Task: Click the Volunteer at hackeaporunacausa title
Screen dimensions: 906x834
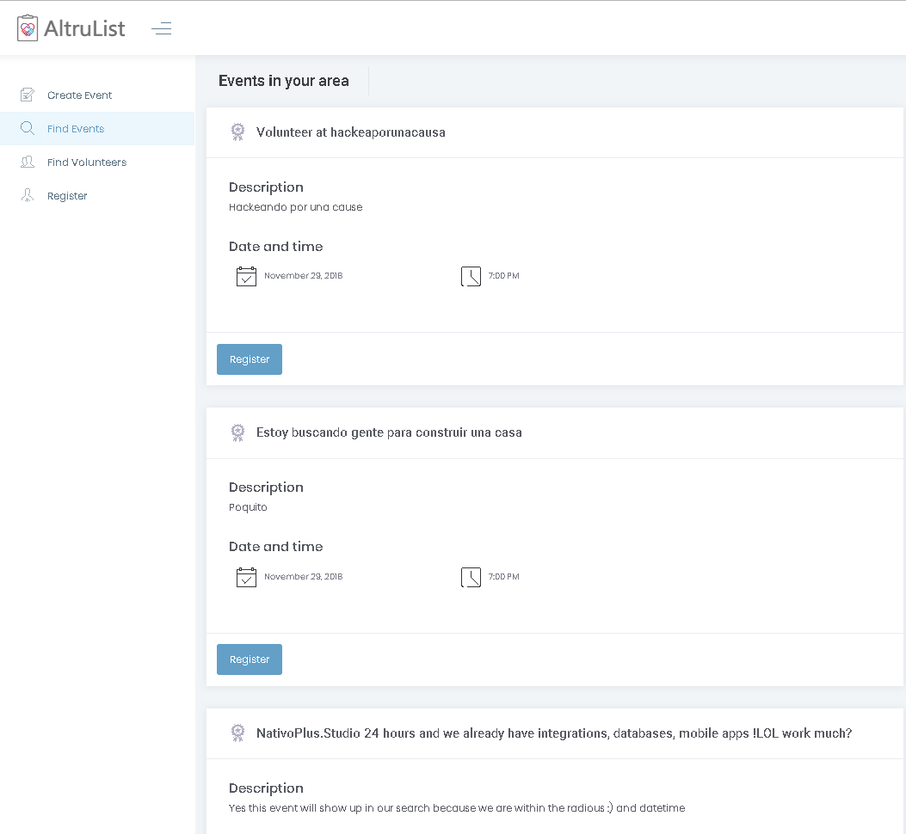Action: click(x=351, y=132)
